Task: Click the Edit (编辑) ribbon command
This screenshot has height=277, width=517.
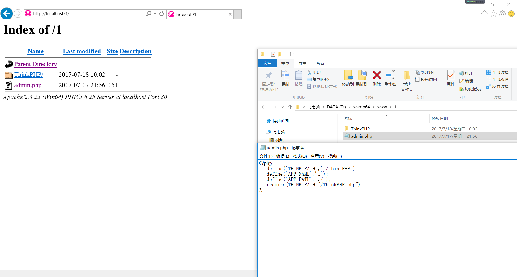Action: pos(466,81)
